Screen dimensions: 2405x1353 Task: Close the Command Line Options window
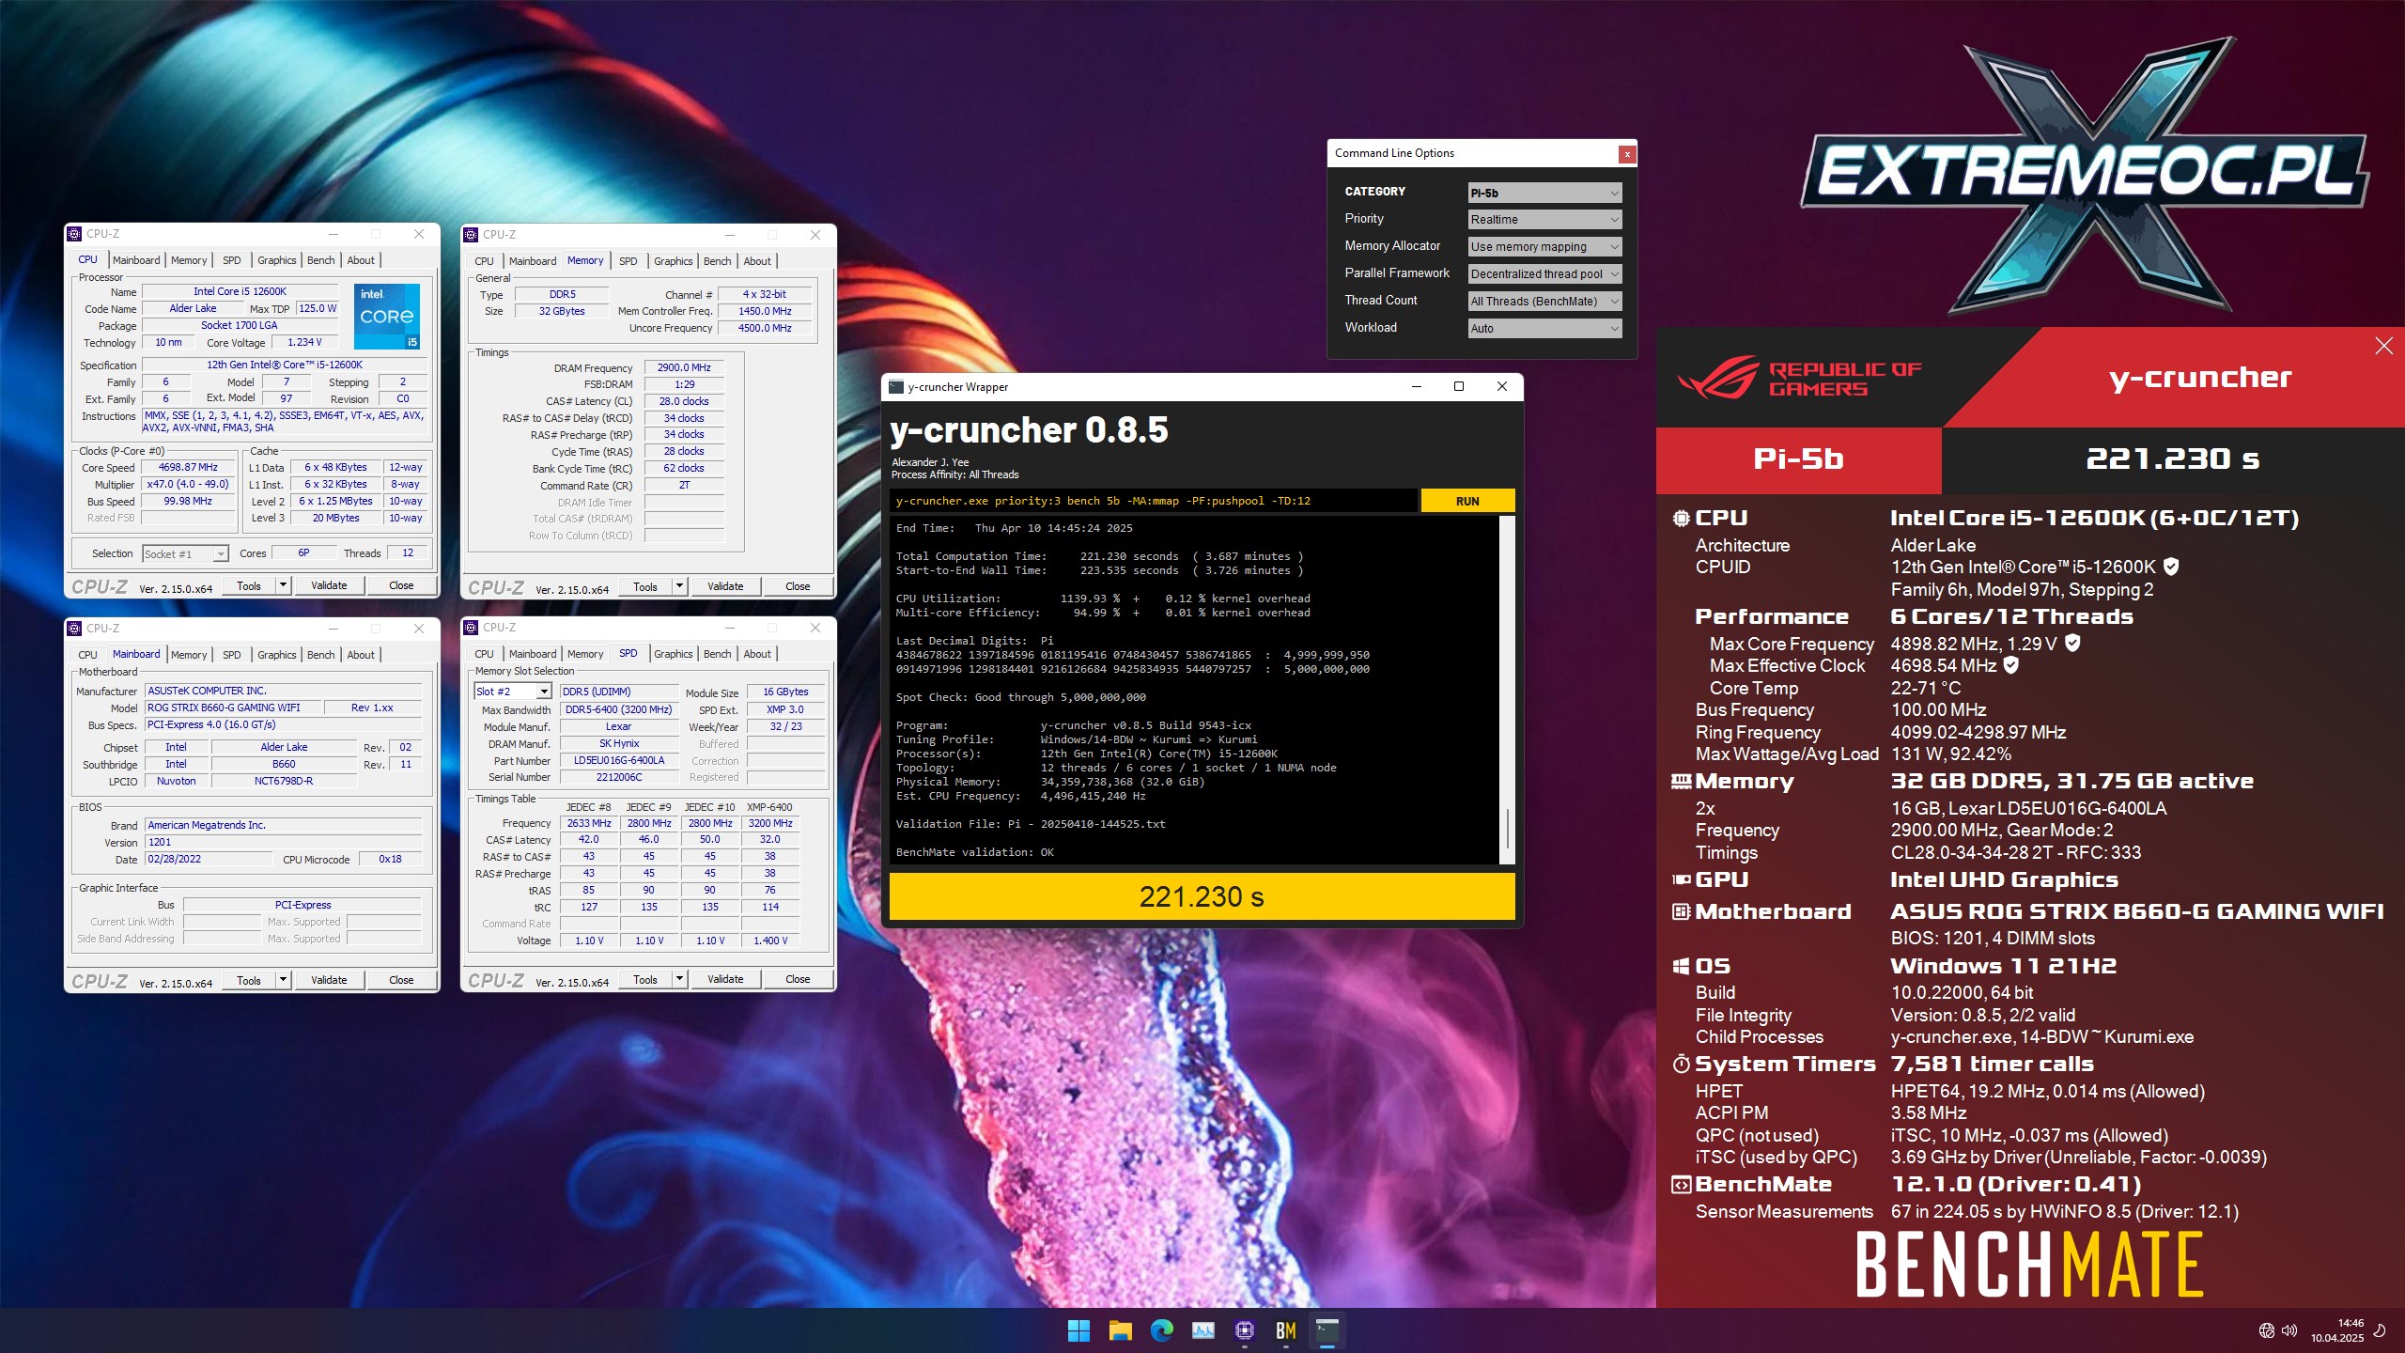tap(1627, 153)
